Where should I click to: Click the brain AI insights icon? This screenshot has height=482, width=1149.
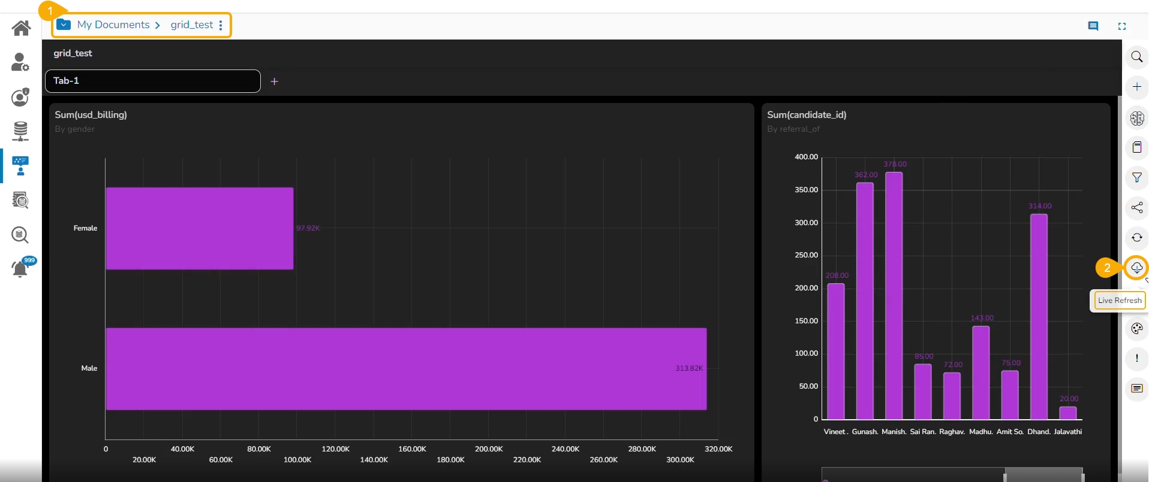1136,118
